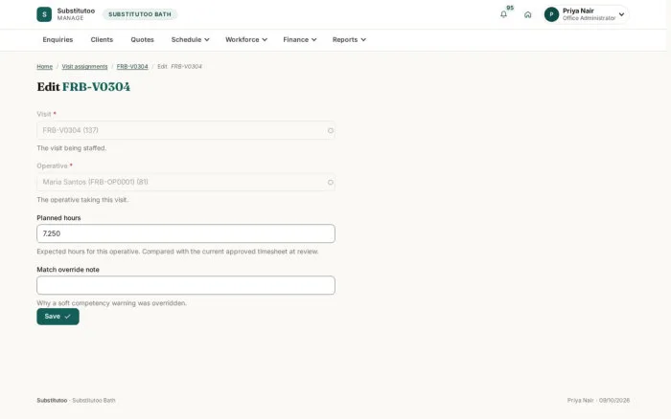The width and height of the screenshot is (671, 419).
Task: Click Priya Nair avatar circle
Action: (x=551, y=14)
